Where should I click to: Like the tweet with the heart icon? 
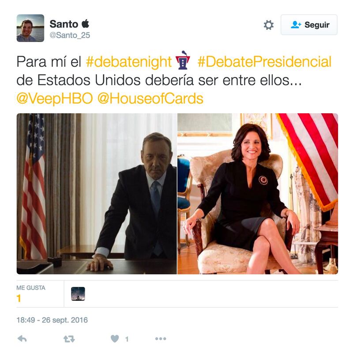coord(115,339)
